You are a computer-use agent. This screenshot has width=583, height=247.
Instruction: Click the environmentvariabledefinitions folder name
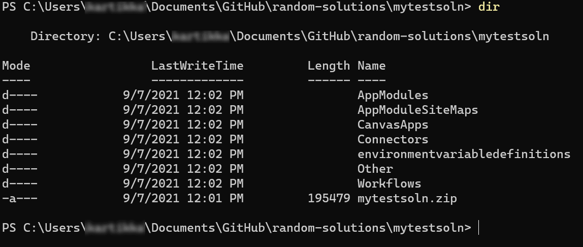[x=464, y=154]
